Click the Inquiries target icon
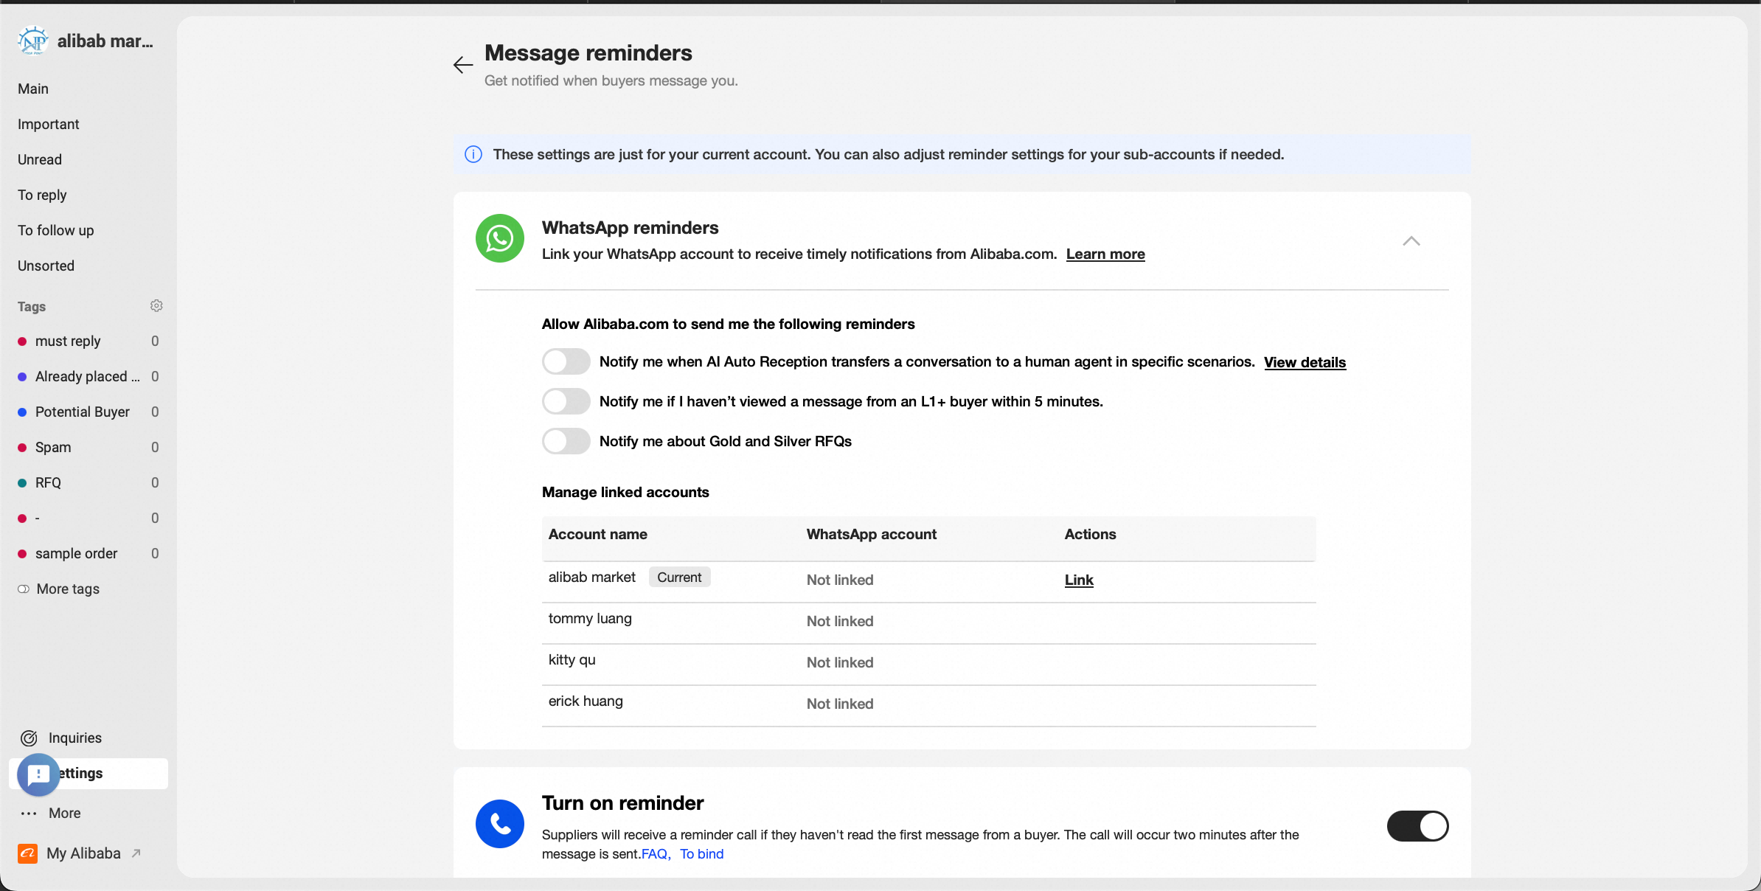 pos(29,738)
